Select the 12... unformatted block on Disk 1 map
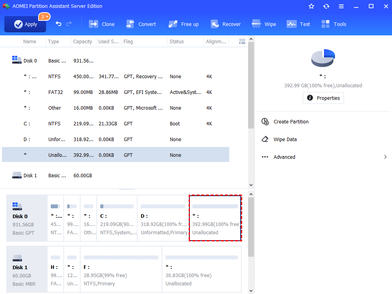This screenshot has width=392, height=294. click(72, 269)
